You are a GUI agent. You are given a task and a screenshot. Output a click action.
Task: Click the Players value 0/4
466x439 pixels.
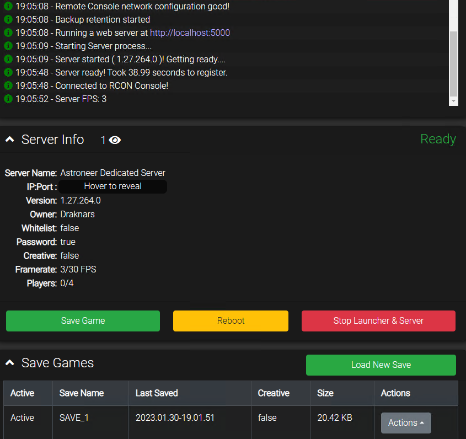click(x=67, y=283)
